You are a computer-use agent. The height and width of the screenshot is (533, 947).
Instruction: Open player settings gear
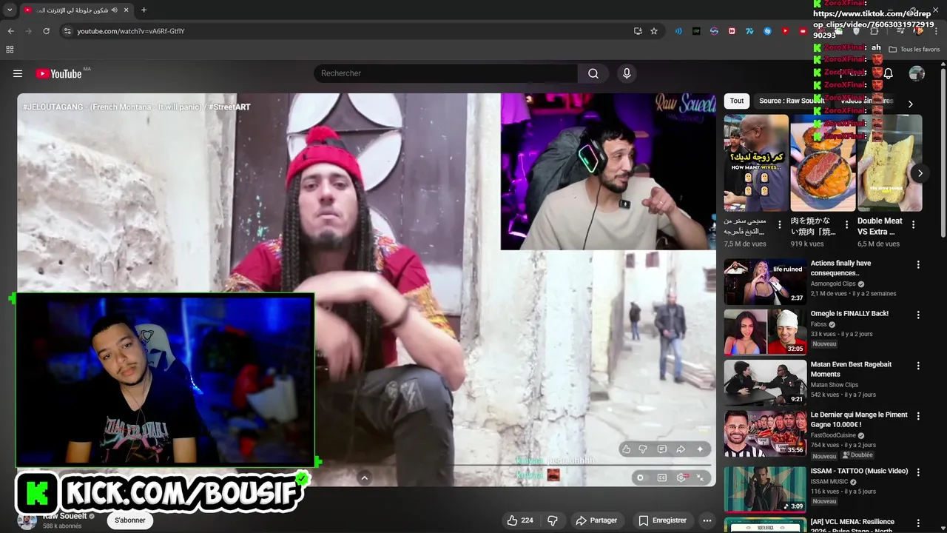coord(681,477)
